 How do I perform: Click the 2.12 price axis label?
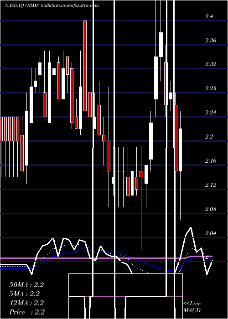pyautogui.click(x=211, y=185)
